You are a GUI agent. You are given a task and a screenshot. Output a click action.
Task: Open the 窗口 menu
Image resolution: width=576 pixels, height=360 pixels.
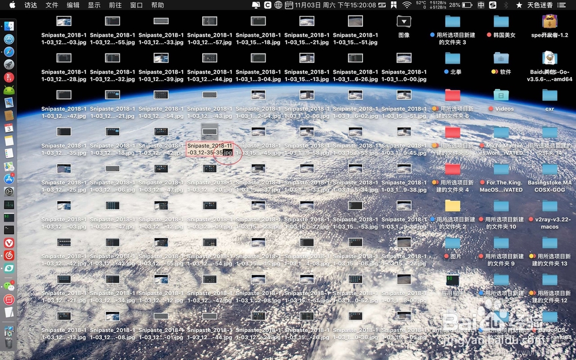click(x=137, y=5)
